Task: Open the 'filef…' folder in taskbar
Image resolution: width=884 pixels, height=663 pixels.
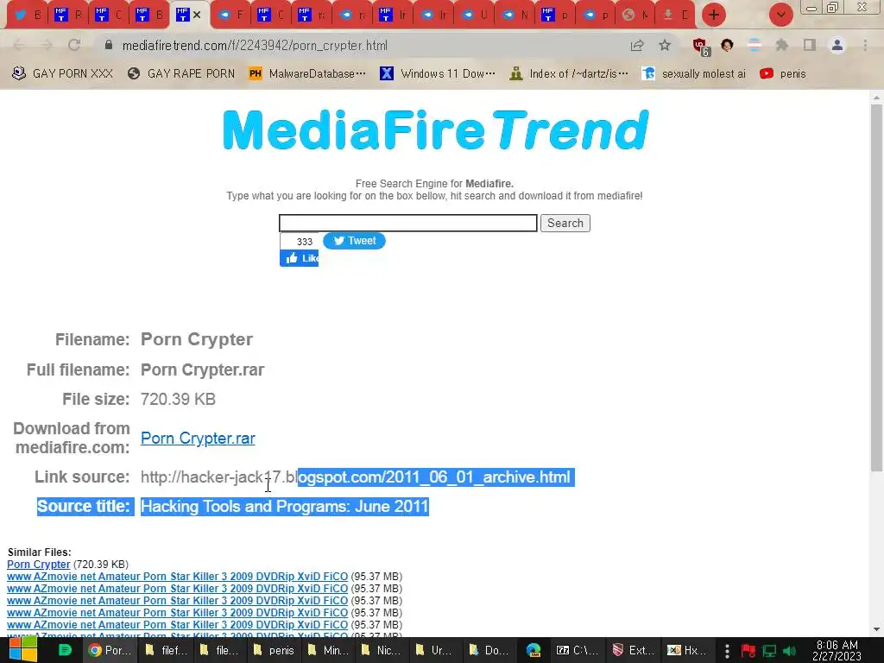Action: [166, 651]
